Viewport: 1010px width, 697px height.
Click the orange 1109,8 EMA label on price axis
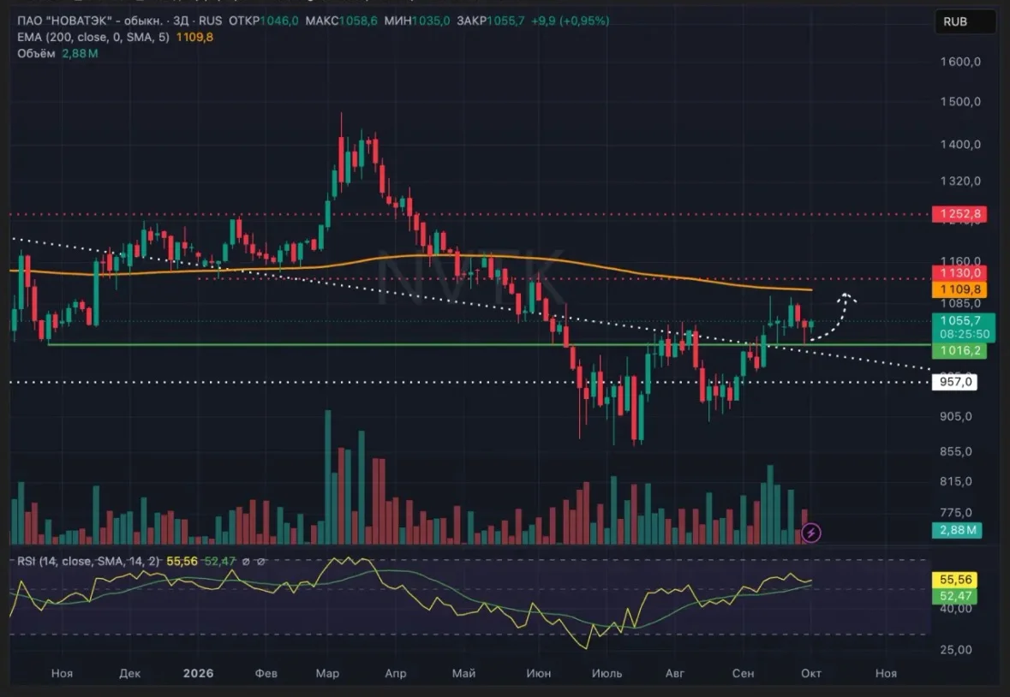pyautogui.click(x=959, y=289)
